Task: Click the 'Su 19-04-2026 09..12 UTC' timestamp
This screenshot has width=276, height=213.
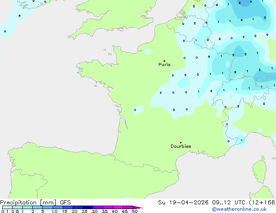Action: [x=202, y=203]
